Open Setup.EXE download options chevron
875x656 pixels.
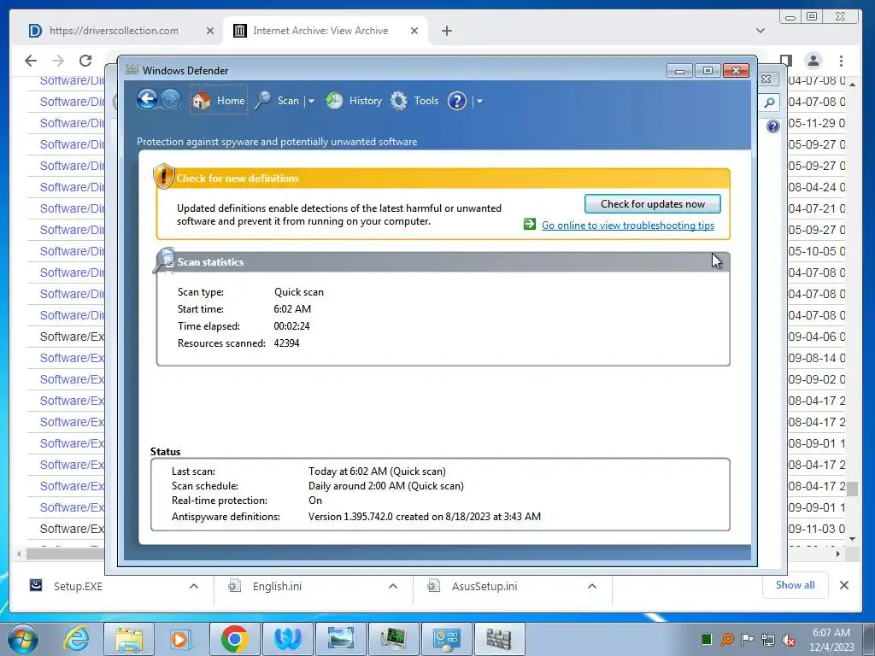(194, 586)
